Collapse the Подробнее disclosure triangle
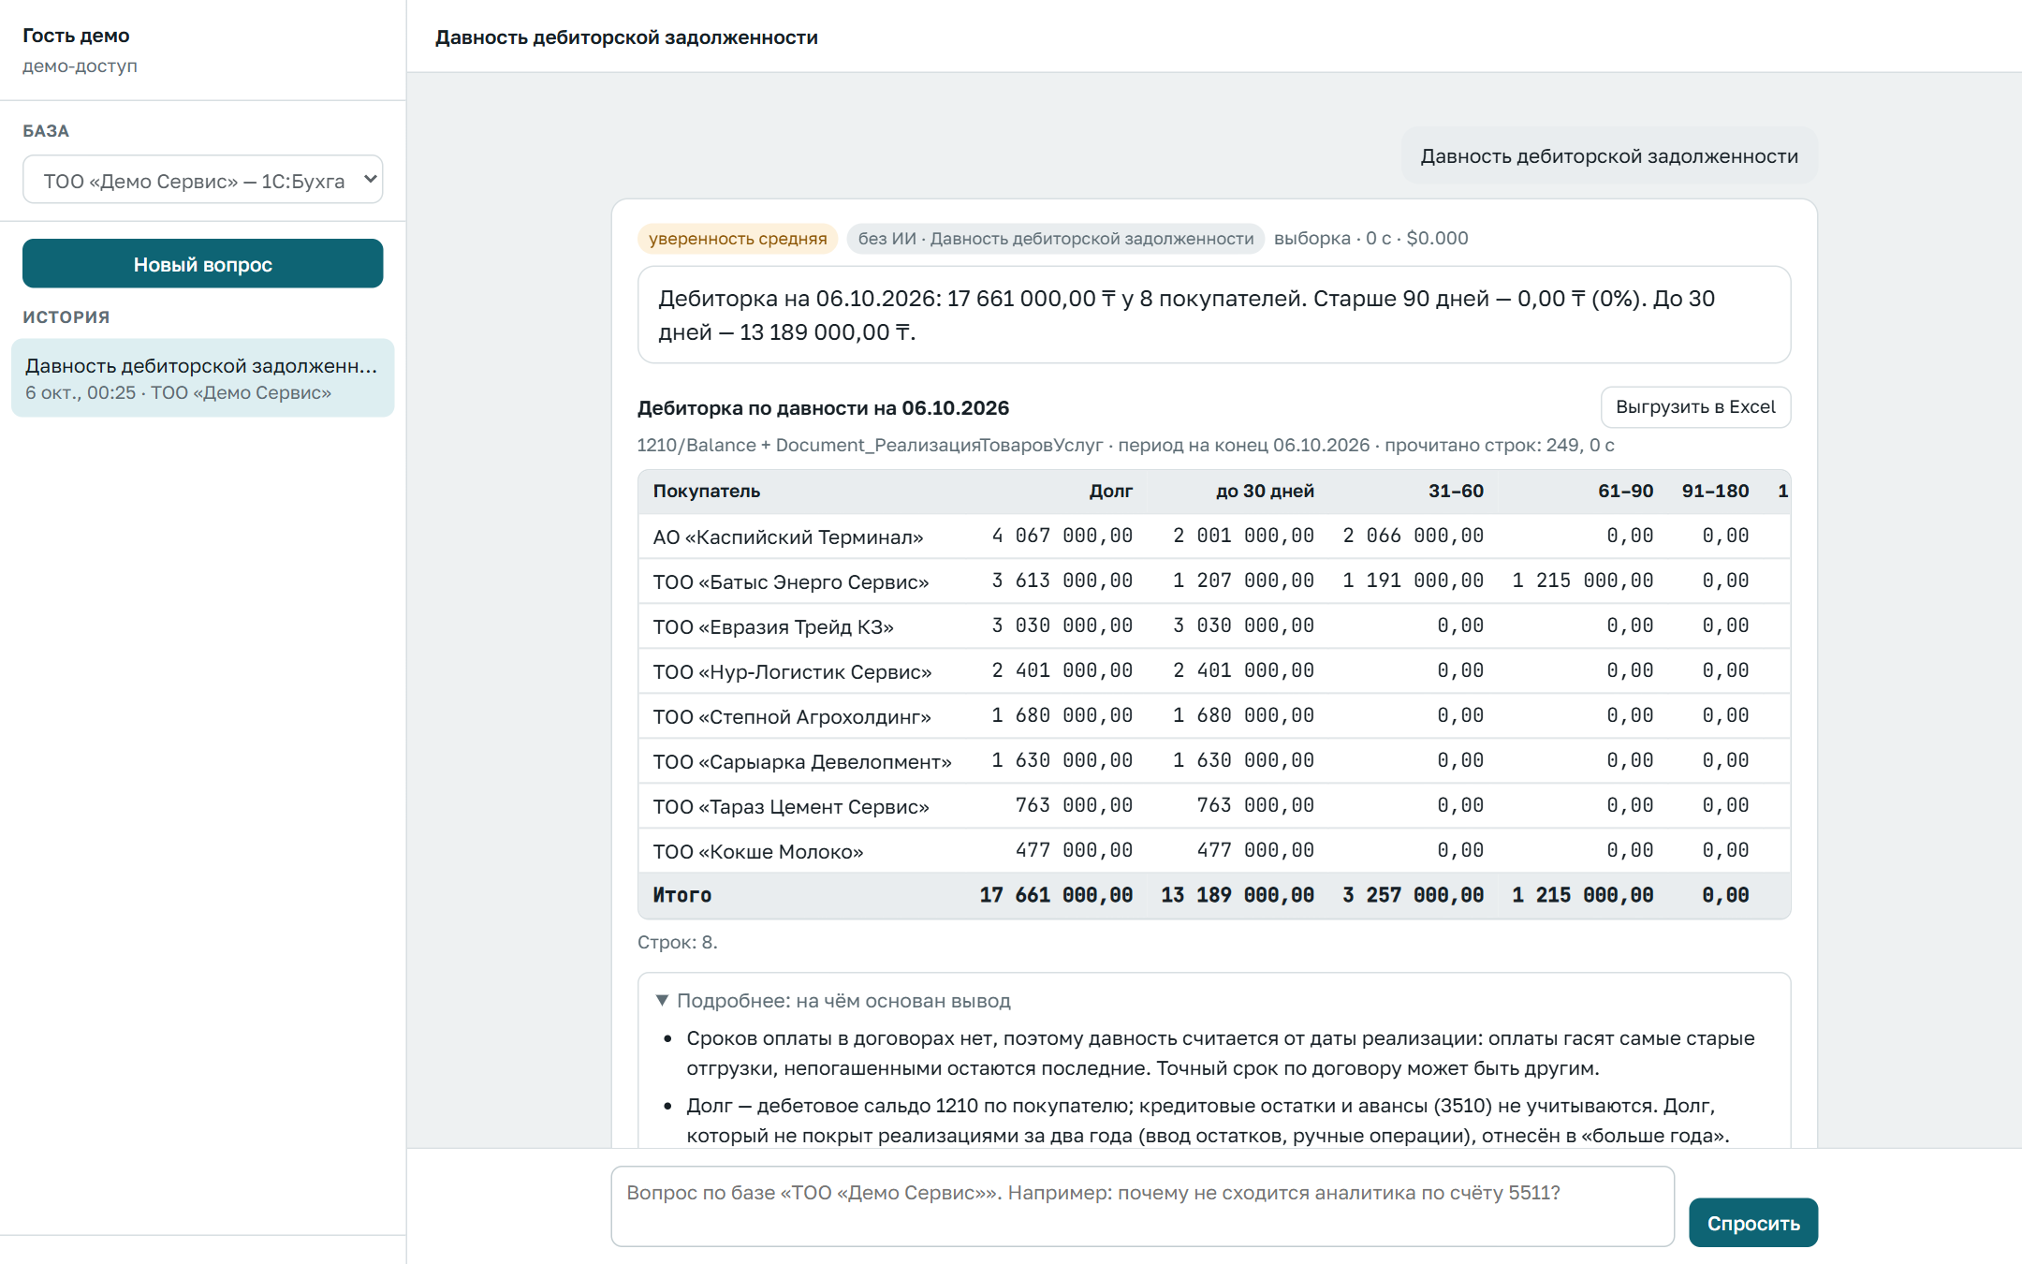This screenshot has width=2022, height=1264. [x=662, y=1000]
